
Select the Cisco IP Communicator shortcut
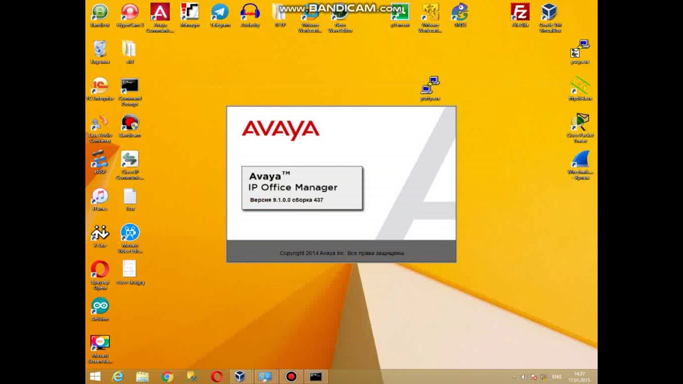coord(130,165)
